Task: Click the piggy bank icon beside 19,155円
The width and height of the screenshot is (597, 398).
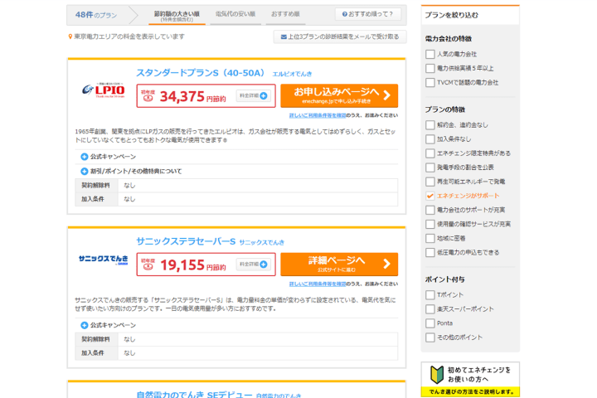Action: coord(148,265)
